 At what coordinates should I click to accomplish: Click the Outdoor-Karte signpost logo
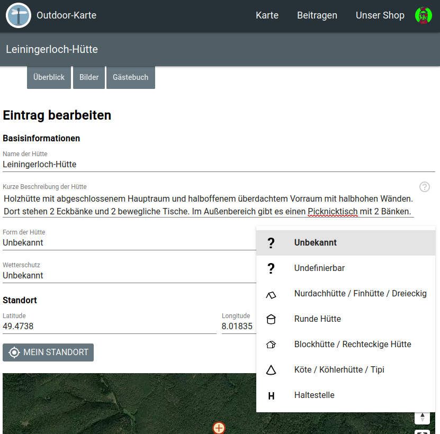pos(19,15)
